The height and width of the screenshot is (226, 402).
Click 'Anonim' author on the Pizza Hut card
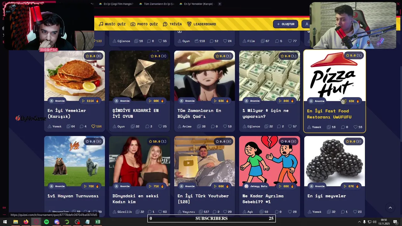[x=319, y=101]
